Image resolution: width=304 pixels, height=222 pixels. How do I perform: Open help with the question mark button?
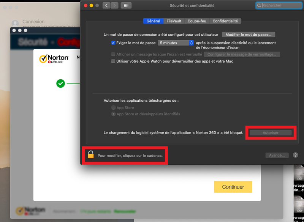pyautogui.click(x=295, y=155)
